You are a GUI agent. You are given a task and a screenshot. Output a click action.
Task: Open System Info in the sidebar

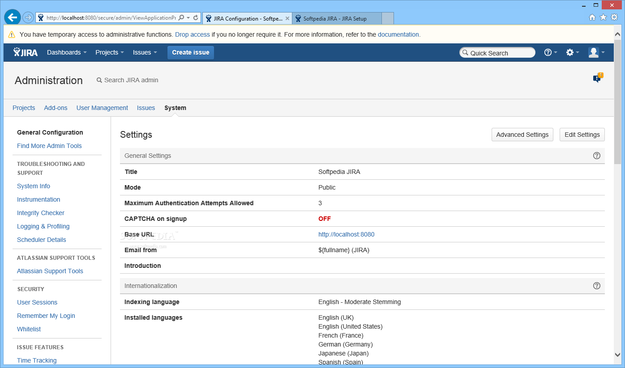click(x=34, y=186)
